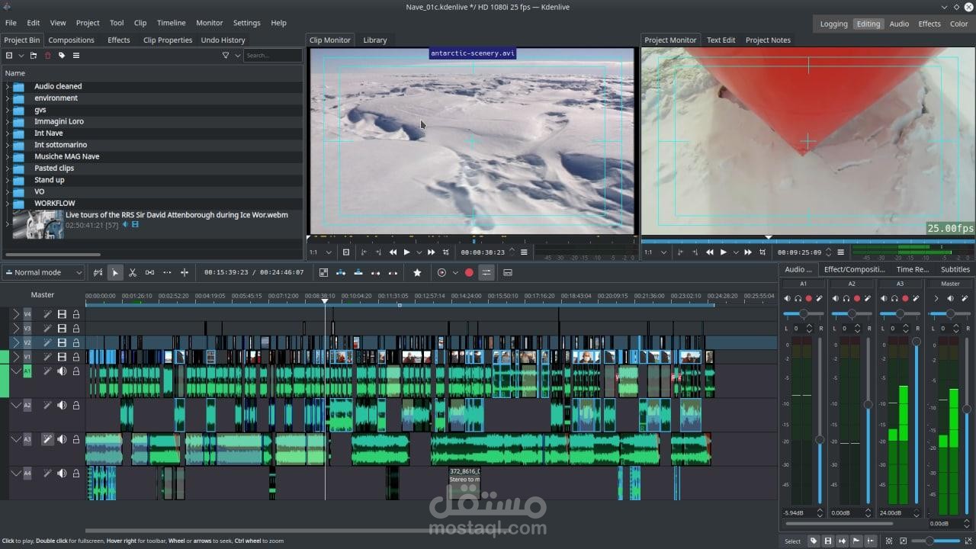Click the tag icon in Project Bin
The image size is (976, 549).
[x=62, y=56]
